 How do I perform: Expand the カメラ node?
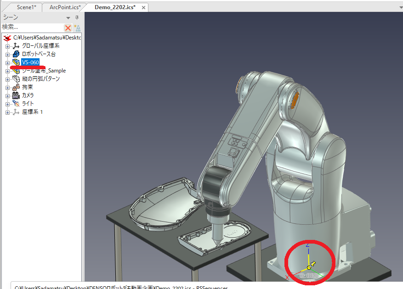click(7, 96)
